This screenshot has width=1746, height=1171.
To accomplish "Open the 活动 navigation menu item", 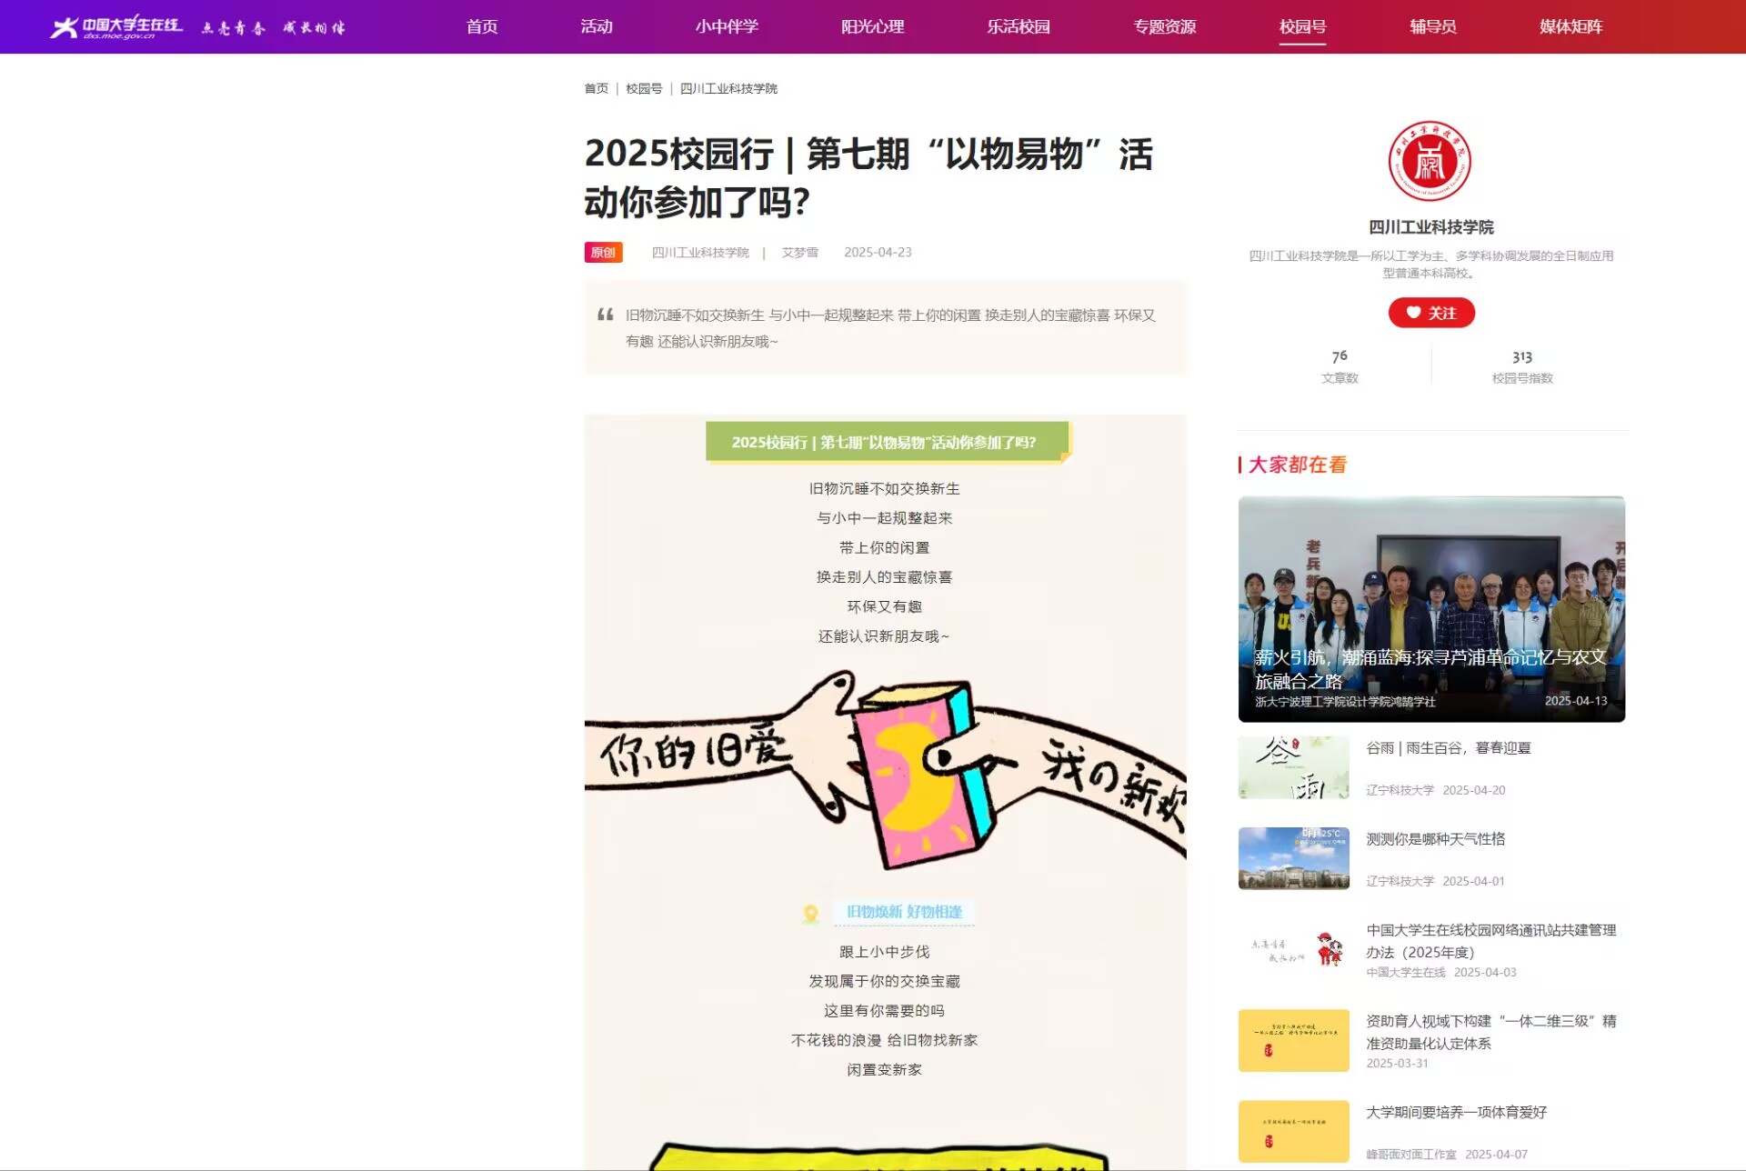I will [597, 26].
